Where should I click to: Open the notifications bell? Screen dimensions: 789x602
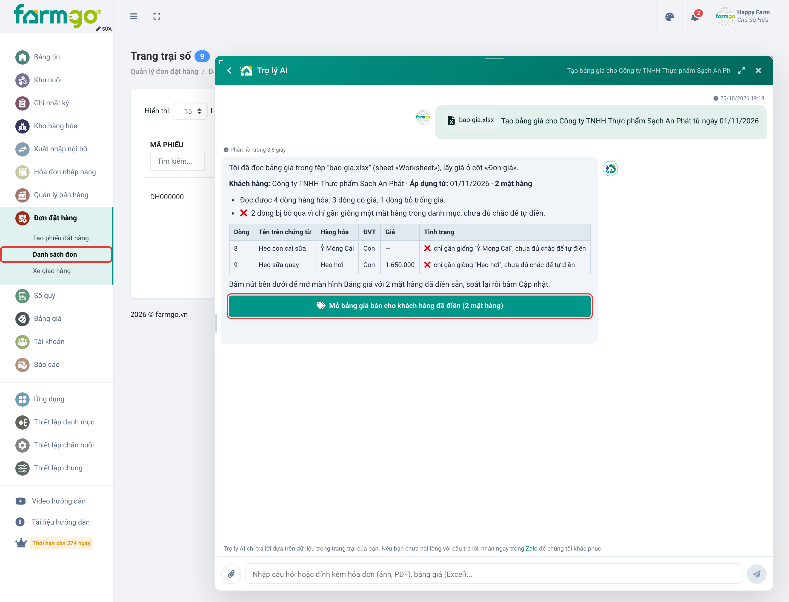(695, 16)
